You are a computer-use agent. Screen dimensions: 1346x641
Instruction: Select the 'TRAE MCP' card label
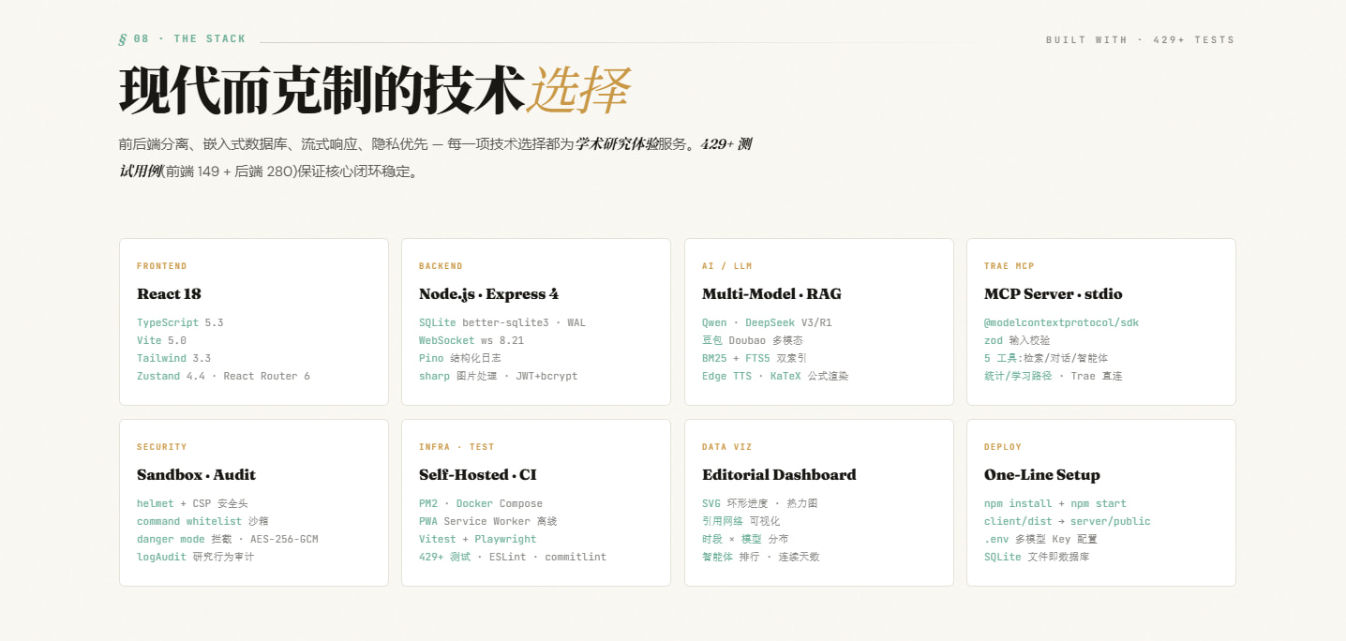click(1009, 266)
